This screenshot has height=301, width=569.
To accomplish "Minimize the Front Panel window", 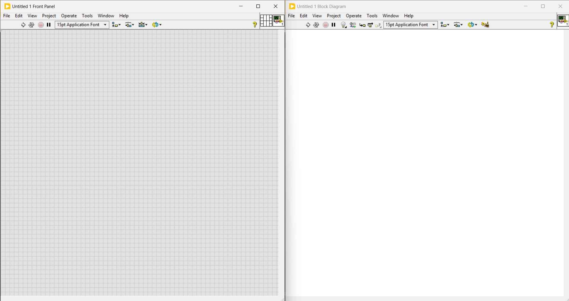I will [x=241, y=6].
